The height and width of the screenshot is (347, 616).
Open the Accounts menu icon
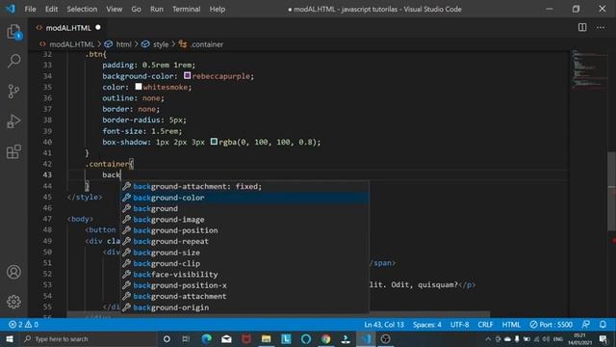(x=13, y=272)
